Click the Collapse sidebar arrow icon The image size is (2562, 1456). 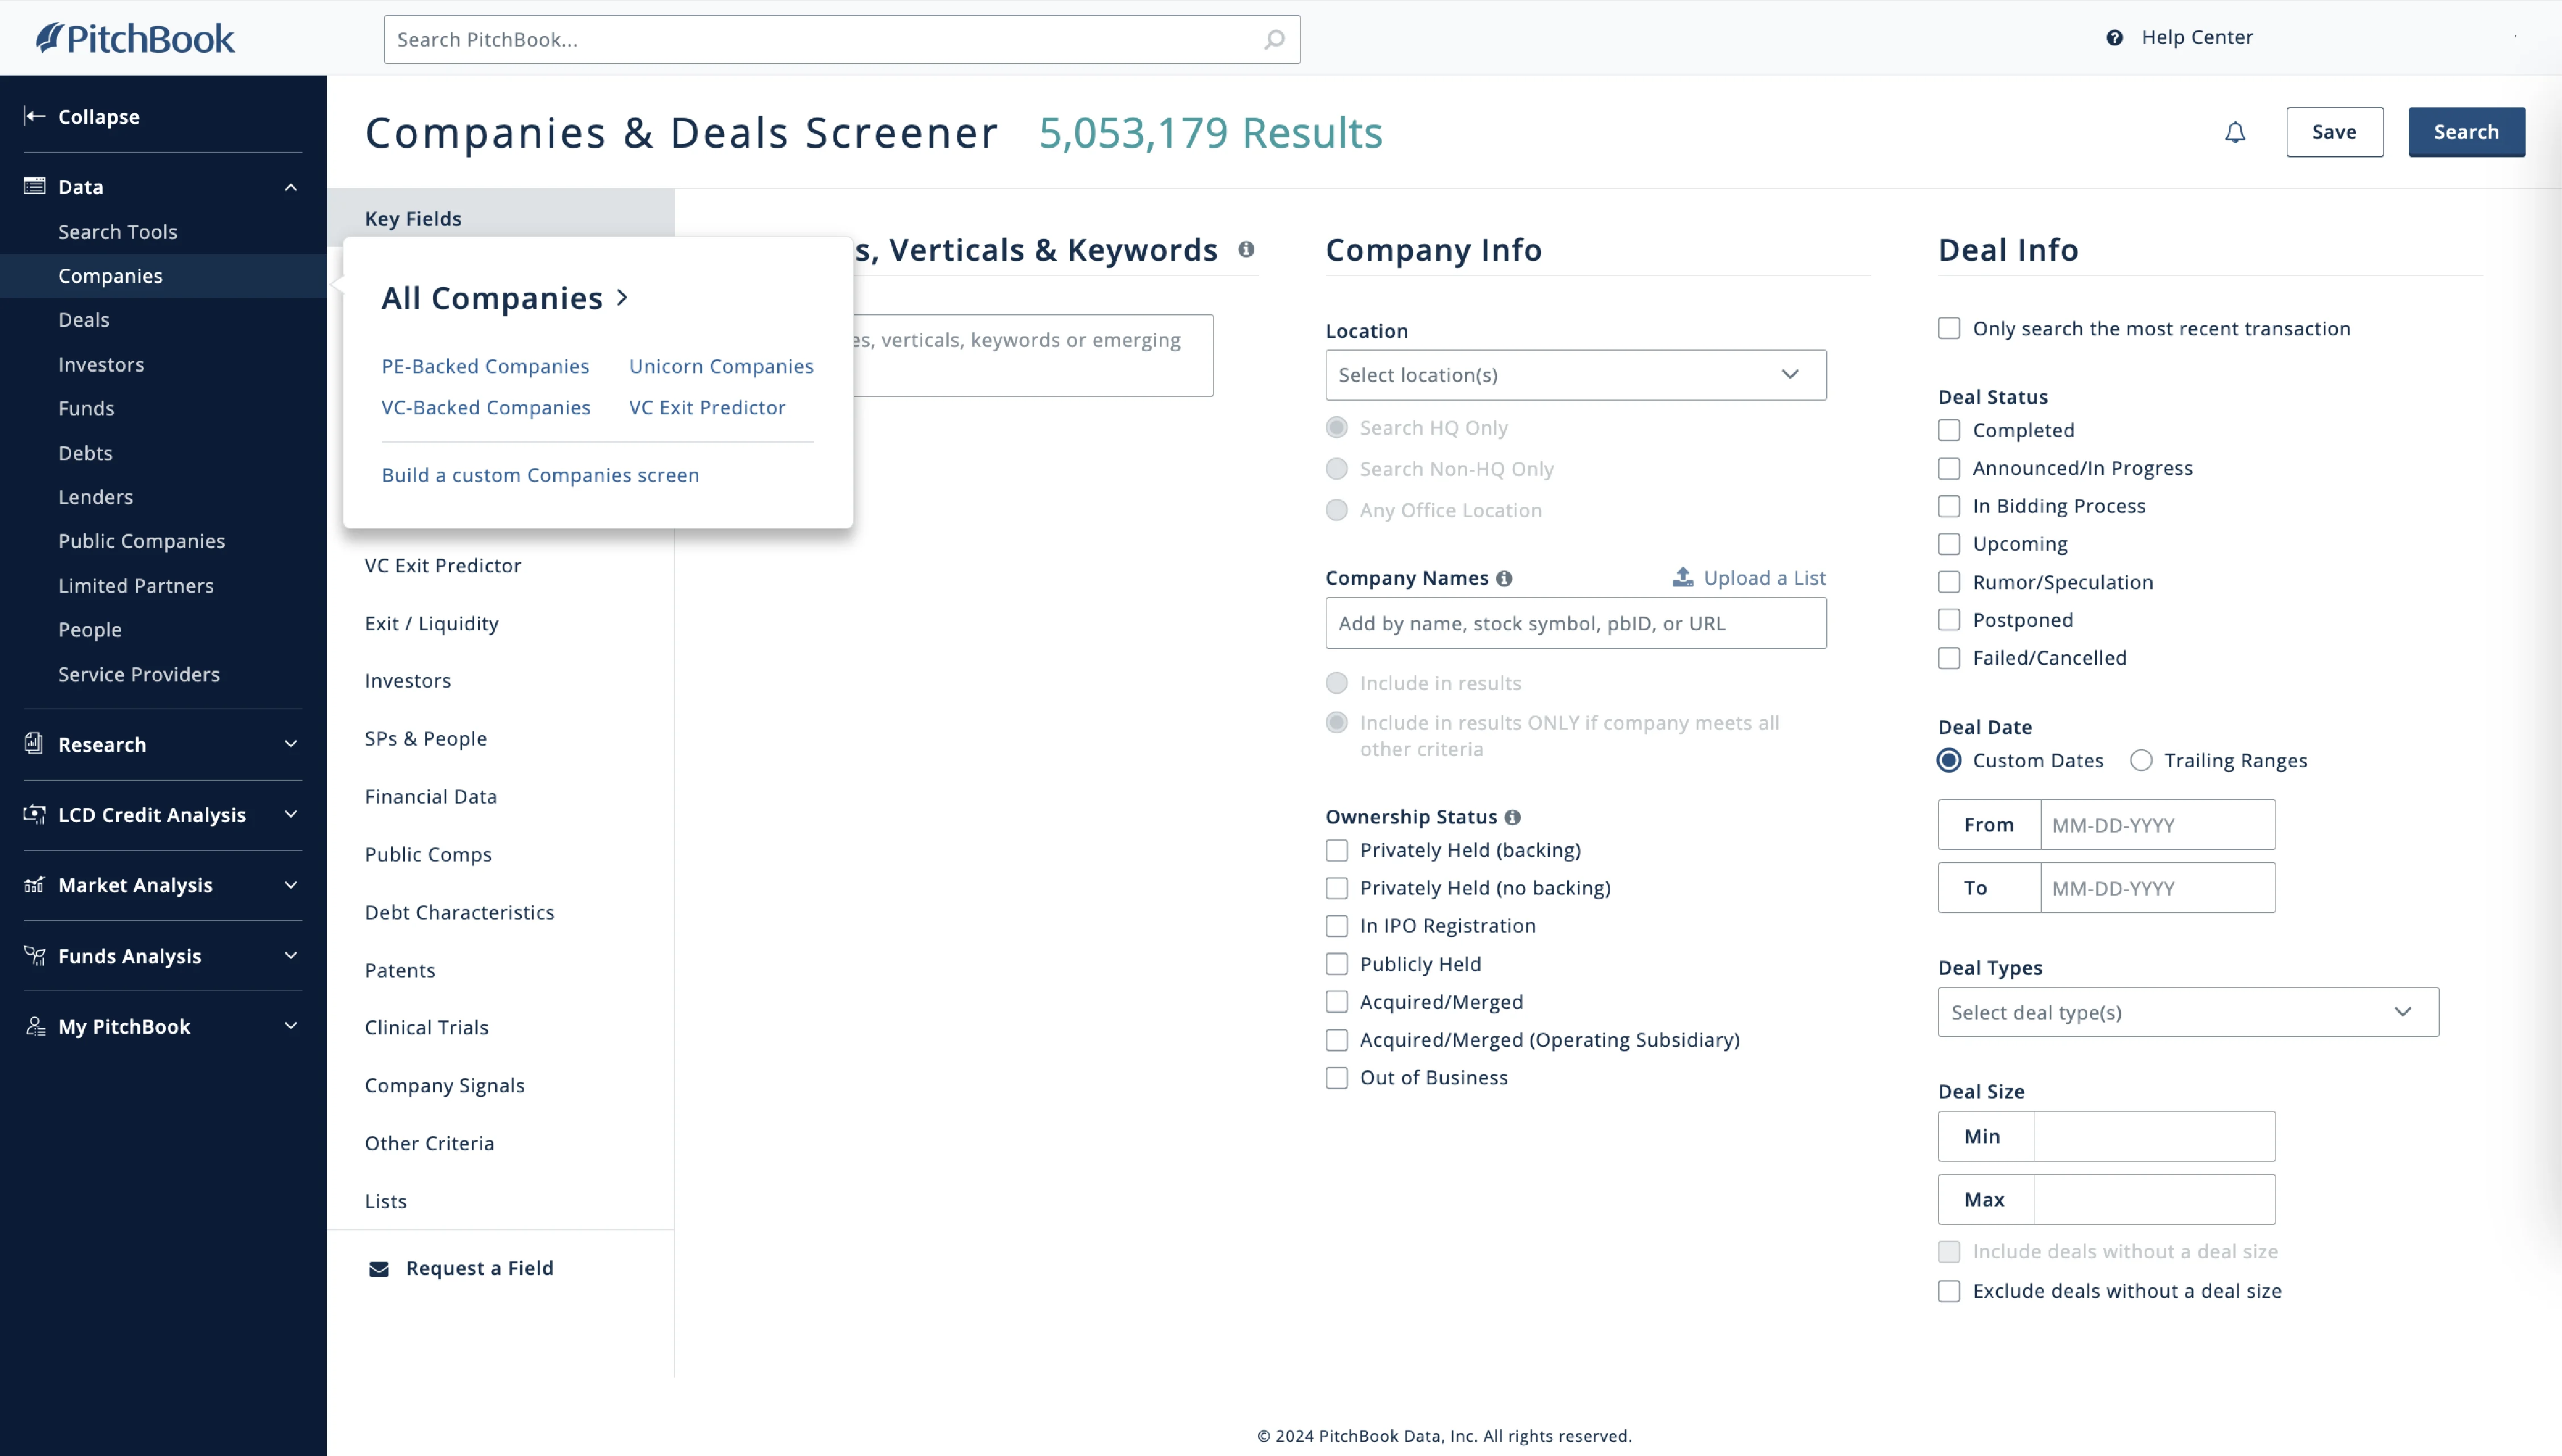(x=34, y=116)
